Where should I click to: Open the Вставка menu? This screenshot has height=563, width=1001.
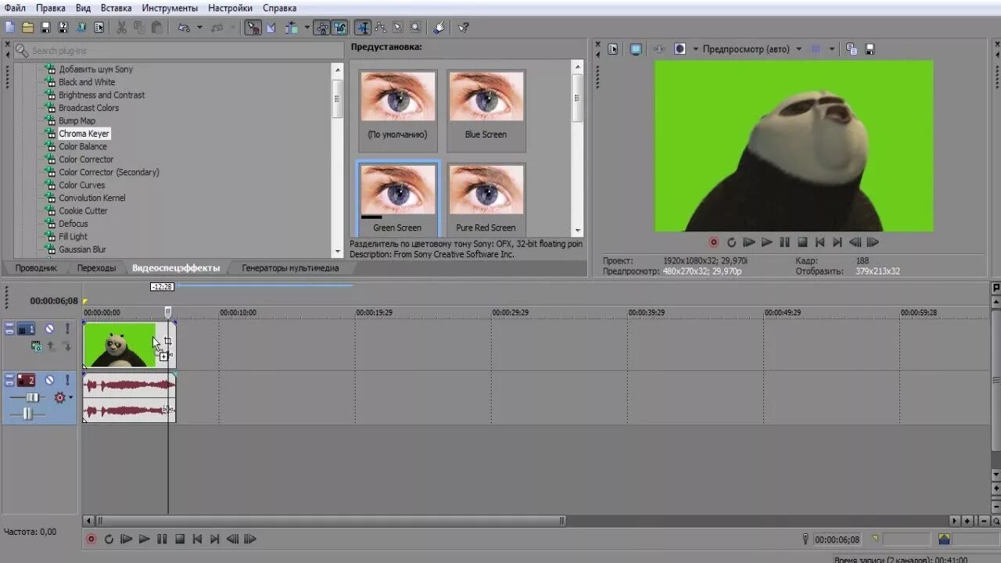click(x=116, y=8)
